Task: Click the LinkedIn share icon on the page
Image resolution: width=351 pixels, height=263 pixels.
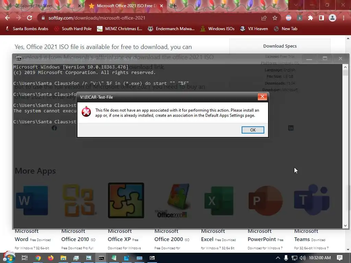Action: (291, 128)
